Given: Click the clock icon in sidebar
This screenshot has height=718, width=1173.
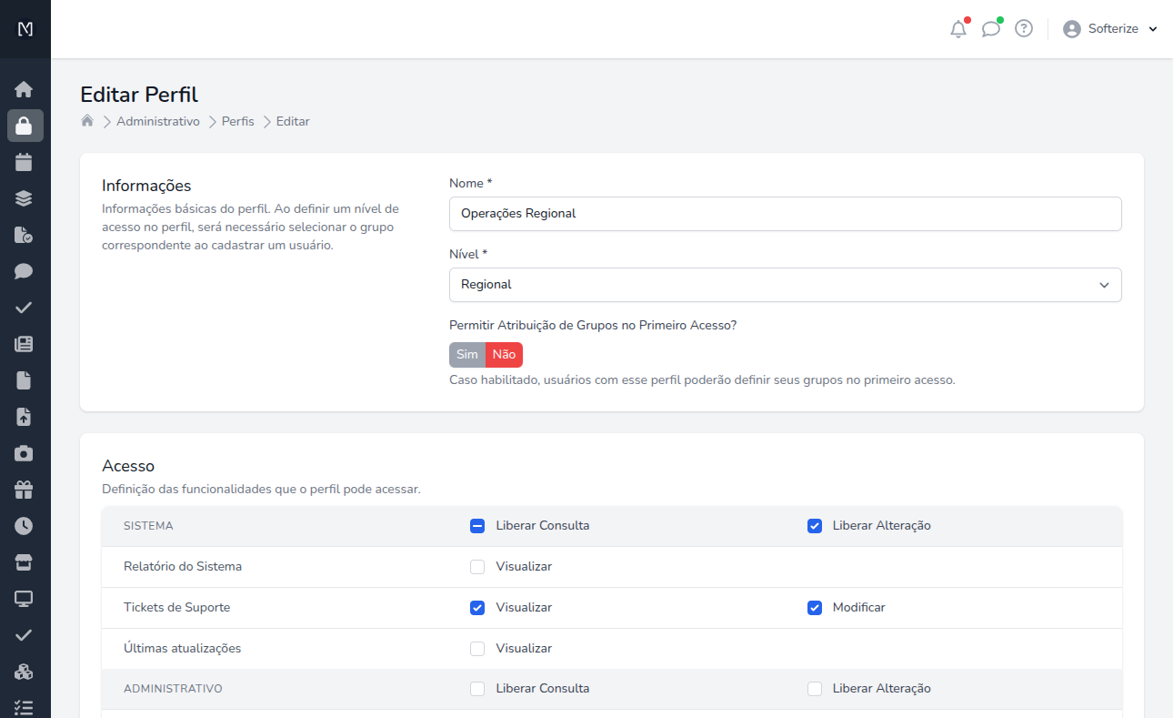Looking at the screenshot, I should coord(25,526).
